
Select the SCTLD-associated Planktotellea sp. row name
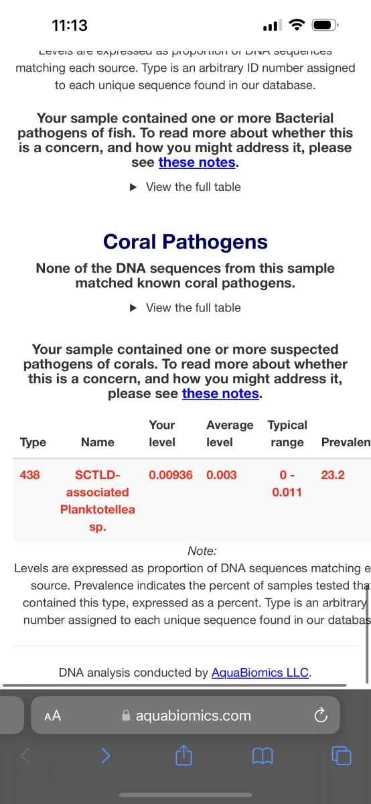[x=98, y=500]
